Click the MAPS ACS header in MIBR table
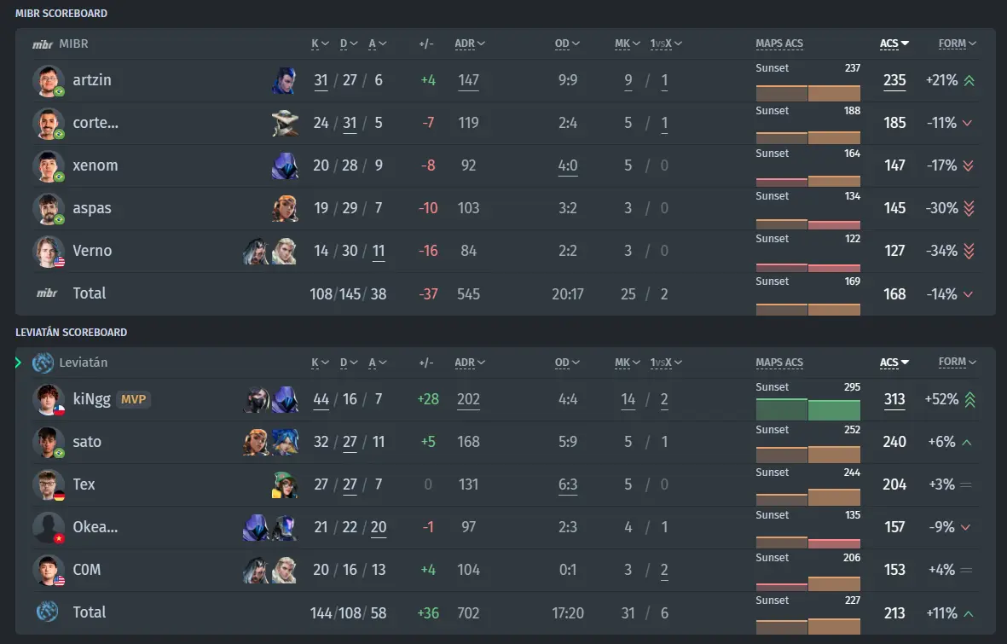Image resolution: width=1007 pixels, height=644 pixels. click(779, 44)
